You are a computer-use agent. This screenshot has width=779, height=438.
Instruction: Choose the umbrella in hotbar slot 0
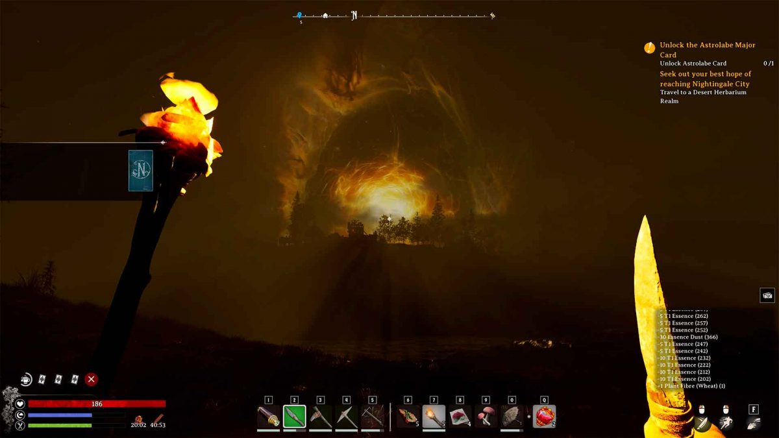[512, 417]
